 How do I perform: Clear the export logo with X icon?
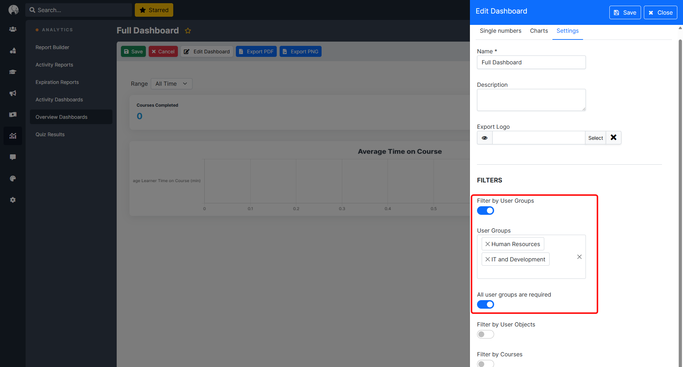pos(613,138)
